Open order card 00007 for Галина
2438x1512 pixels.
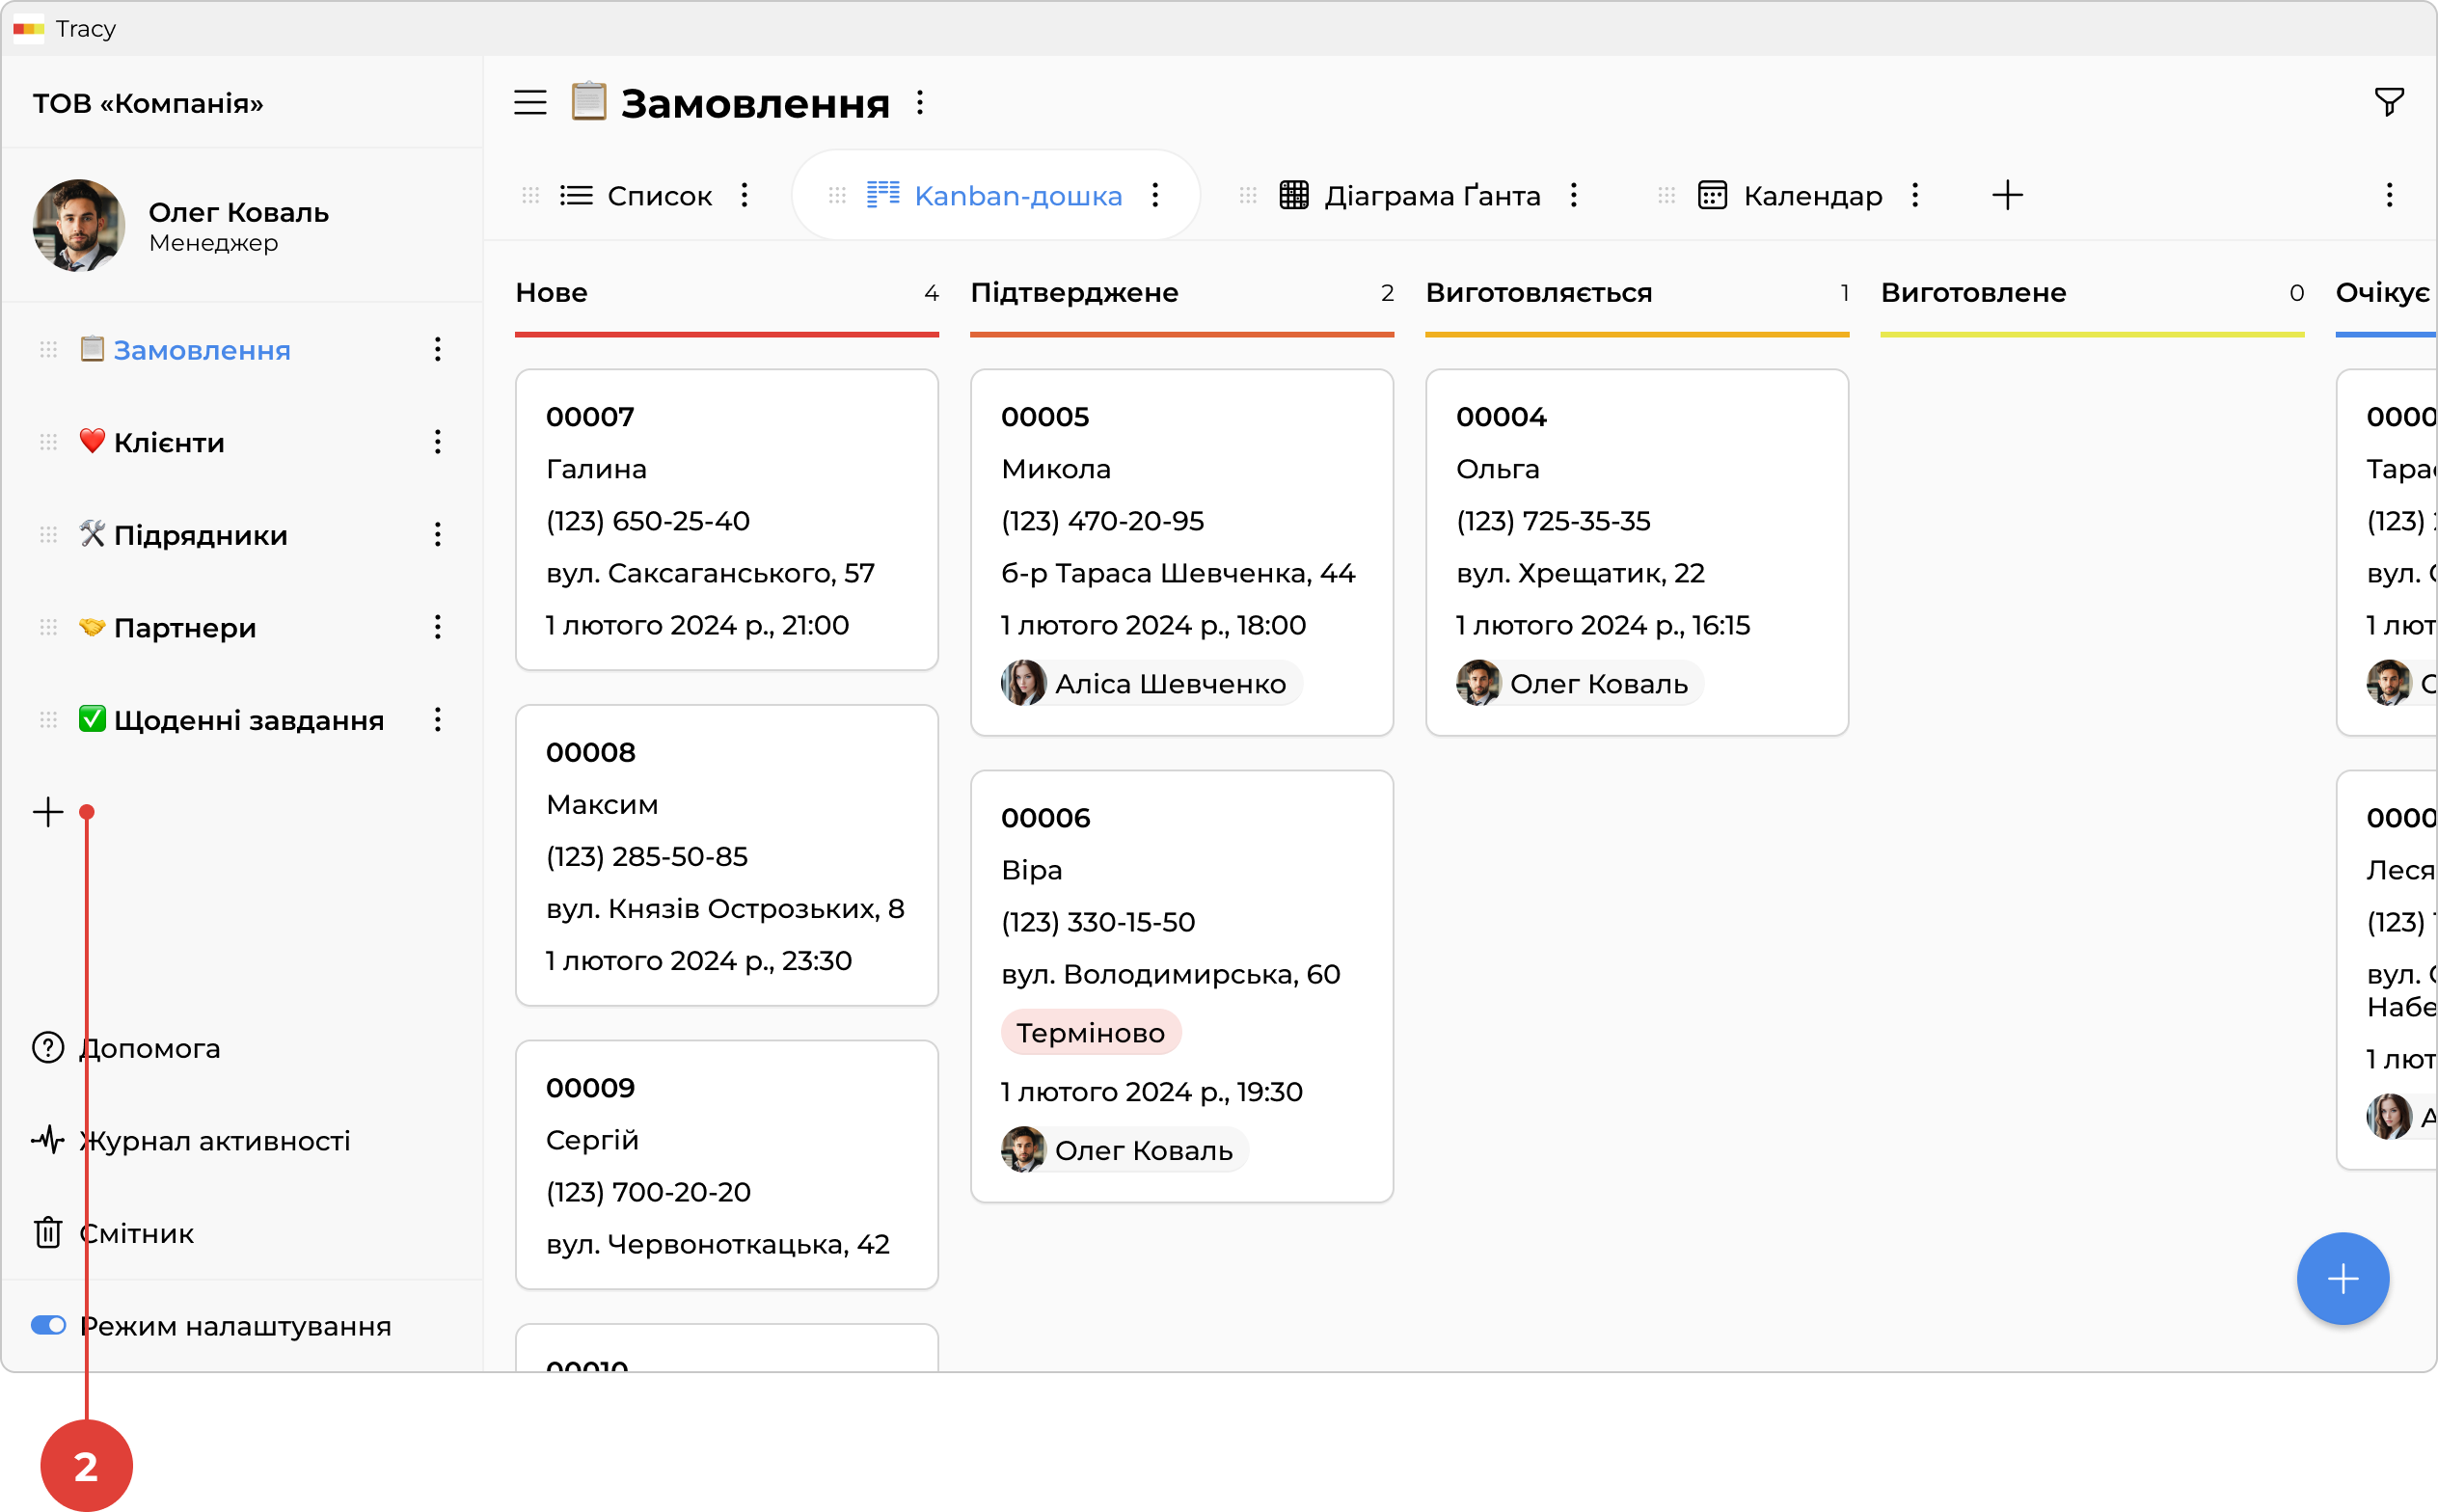pyautogui.click(x=726, y=520)
